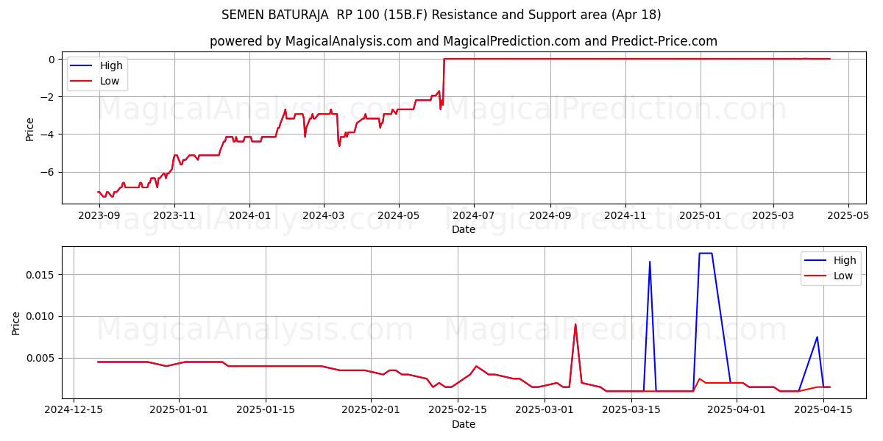This screenshot has width=883, height=441.
Task: Click the '−2' value on upper price axis
Action: [48, 96]
